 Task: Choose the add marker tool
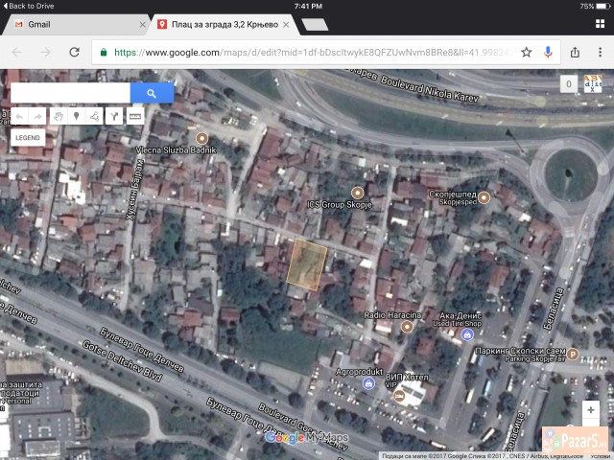[76, 116]
